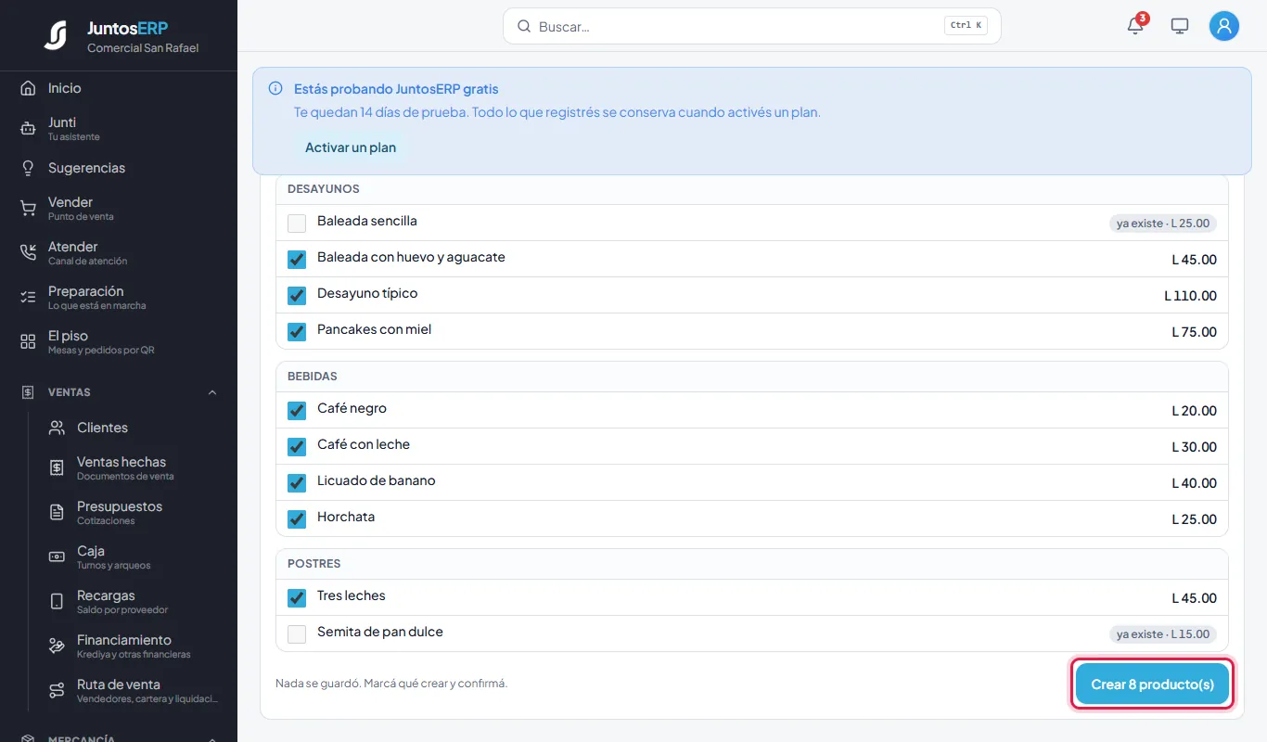The width and height of the screenshot is (1267, 742).
Task: Uncheck the Café negro checkbox
Action: (x=297, y=411)
